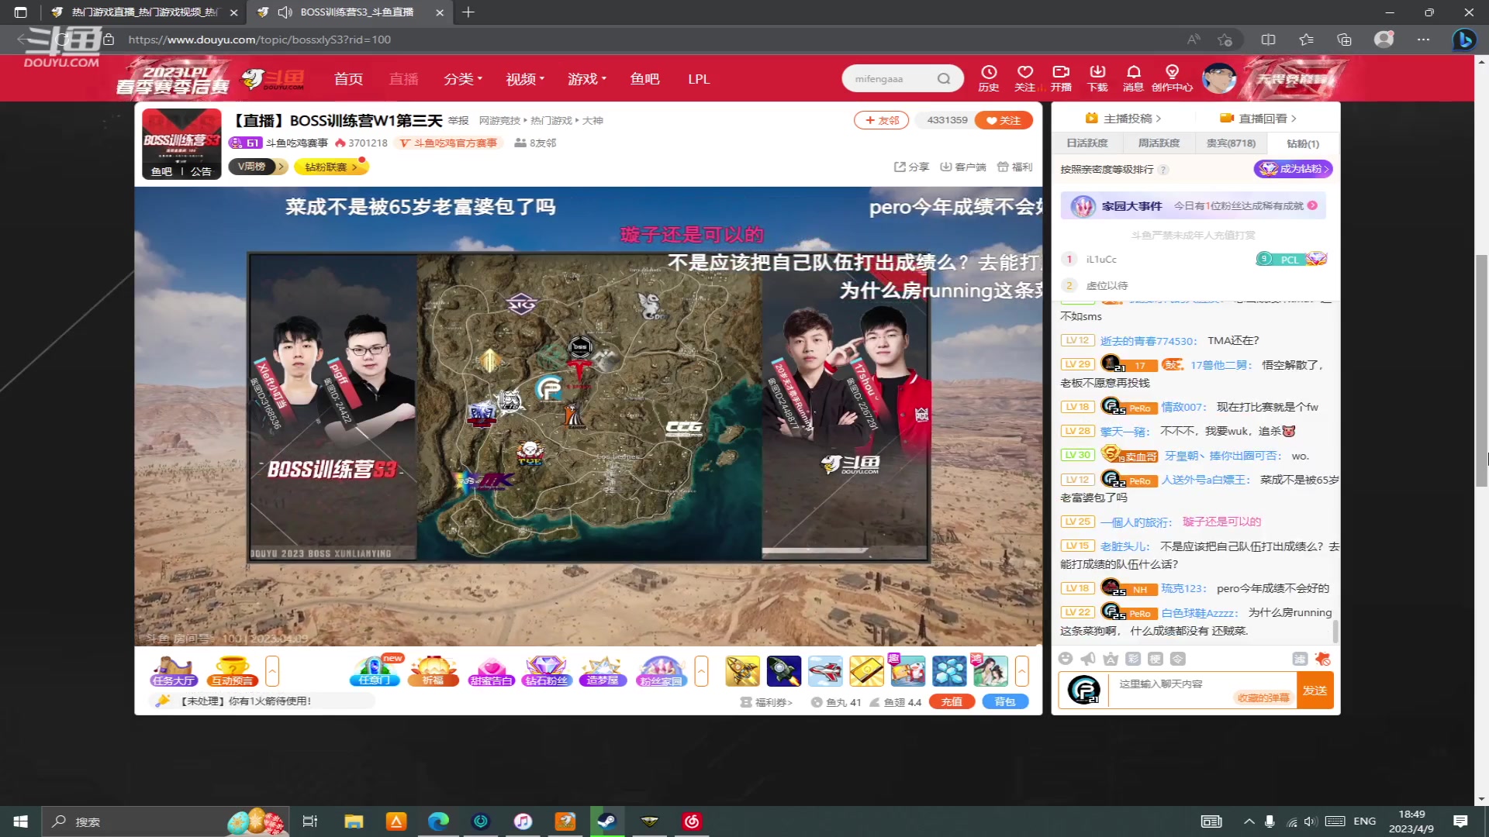Switch to 贵宾(8718) tab

pyautogui.click(x=1231, y=143)
